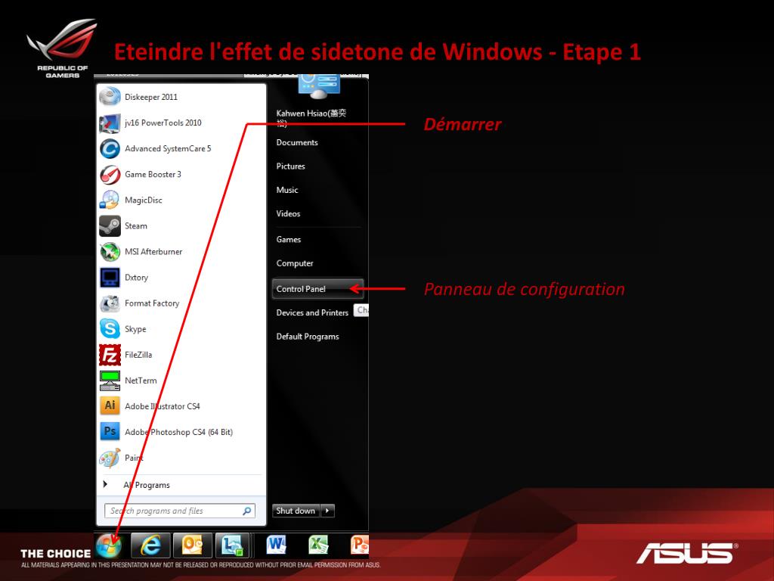
Task: Click the Windows Start orb
Action: [109, 545]
